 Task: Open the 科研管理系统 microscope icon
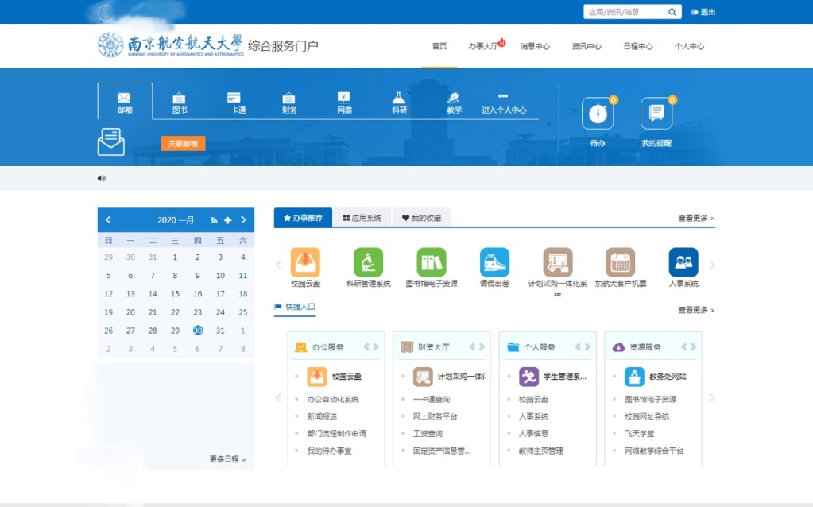click(368, 262)
